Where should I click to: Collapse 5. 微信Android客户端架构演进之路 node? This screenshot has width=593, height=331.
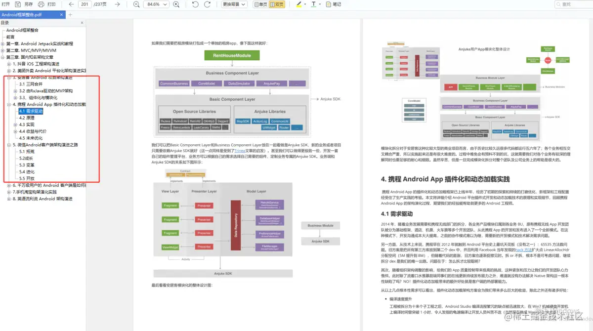tap(9, 145)
